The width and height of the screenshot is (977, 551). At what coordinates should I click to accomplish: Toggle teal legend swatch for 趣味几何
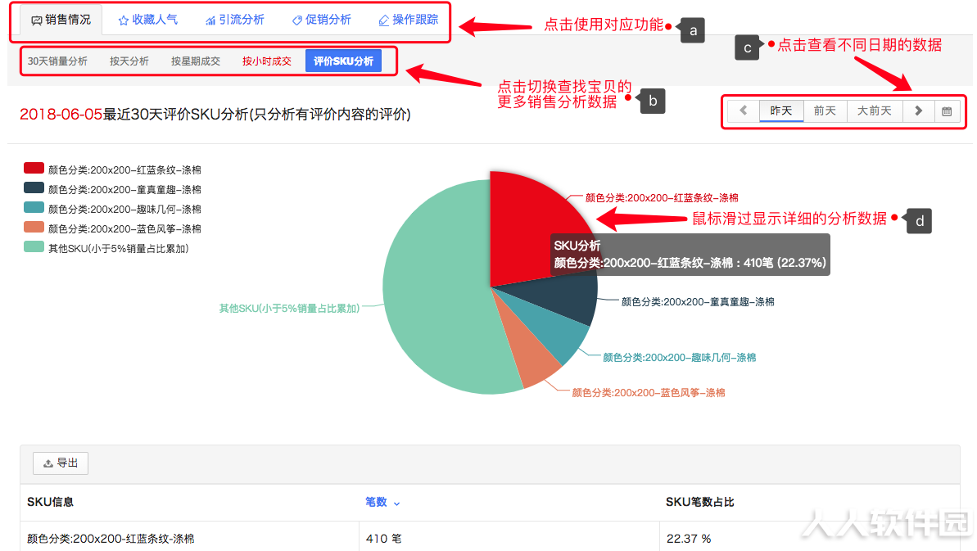click(34, 207)
